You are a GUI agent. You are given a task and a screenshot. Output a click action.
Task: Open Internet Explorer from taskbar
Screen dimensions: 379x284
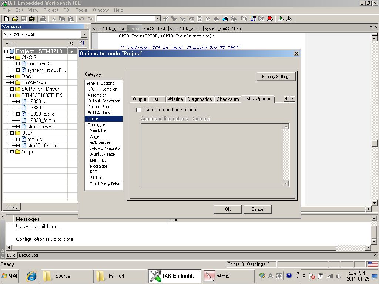click(x=31, y=276)
